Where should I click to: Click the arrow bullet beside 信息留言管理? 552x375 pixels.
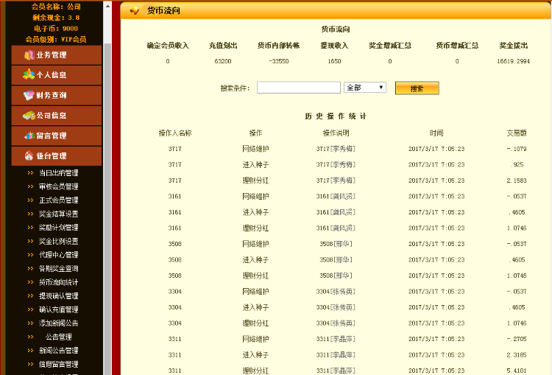(31, 365)
